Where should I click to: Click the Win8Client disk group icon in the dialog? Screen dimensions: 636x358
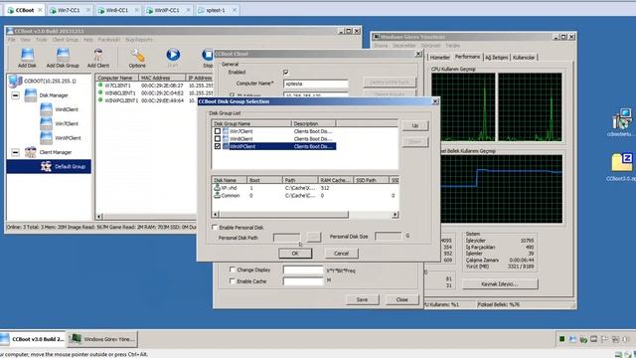[x=226, y=139]
